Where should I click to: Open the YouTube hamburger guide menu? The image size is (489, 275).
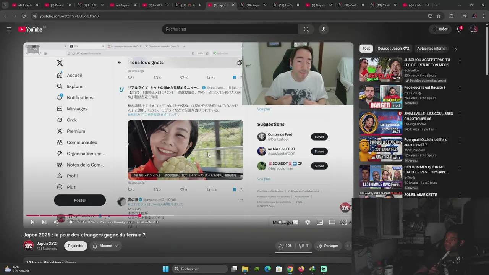coord(9,29)
